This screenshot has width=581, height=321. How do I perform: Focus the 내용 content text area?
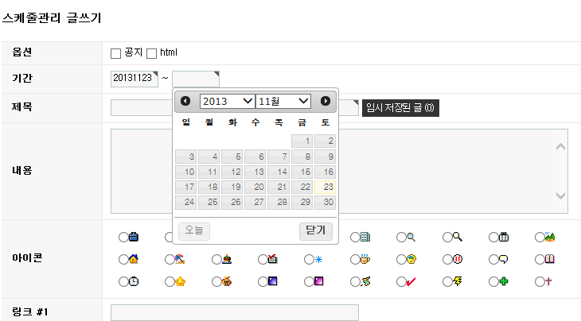click(x=339, y=171)
